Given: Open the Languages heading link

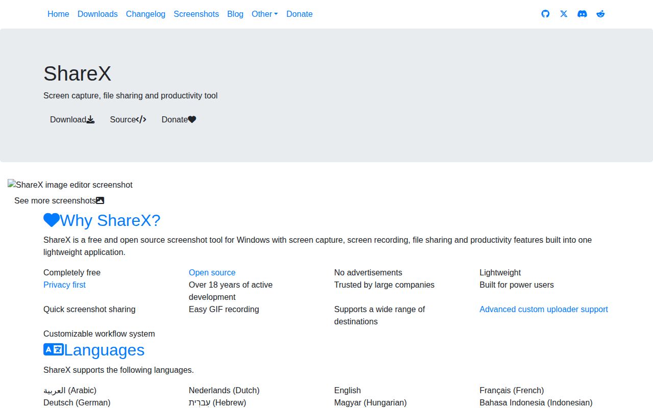Looking at the screenshot, I should [94, 349].
